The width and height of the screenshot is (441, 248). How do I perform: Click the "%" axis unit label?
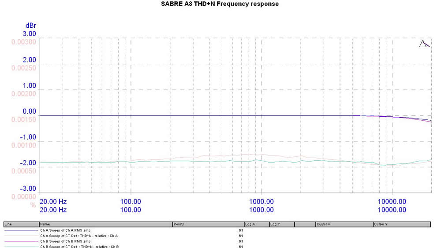tap(33, 205)
